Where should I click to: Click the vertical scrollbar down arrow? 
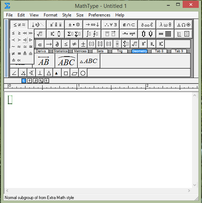pyautogui.click(x=194, y=185)
